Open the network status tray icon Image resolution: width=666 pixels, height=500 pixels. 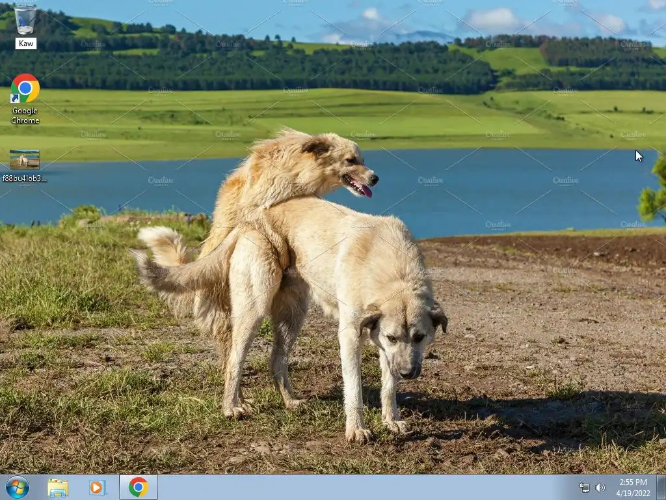(585, 488)
